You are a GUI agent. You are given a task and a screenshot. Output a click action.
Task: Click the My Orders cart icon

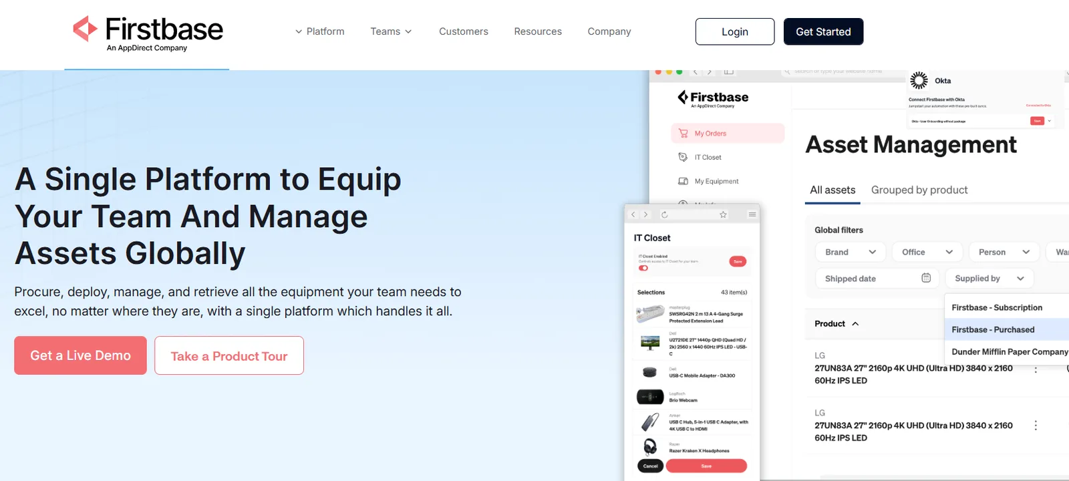683,133
